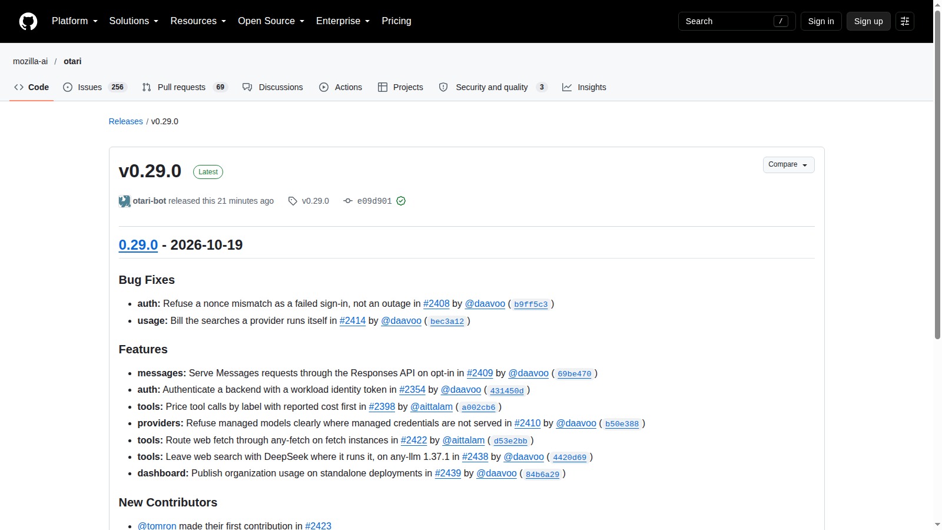Click the tag icon beside v0.29.0
Viewport: 942px width, 530px height.
[293, 201]
